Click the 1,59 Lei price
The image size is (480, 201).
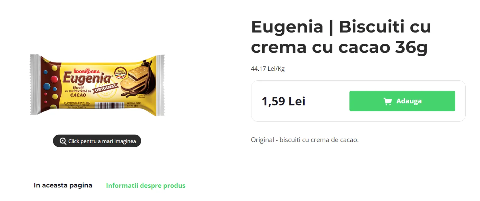coord(283,101)
